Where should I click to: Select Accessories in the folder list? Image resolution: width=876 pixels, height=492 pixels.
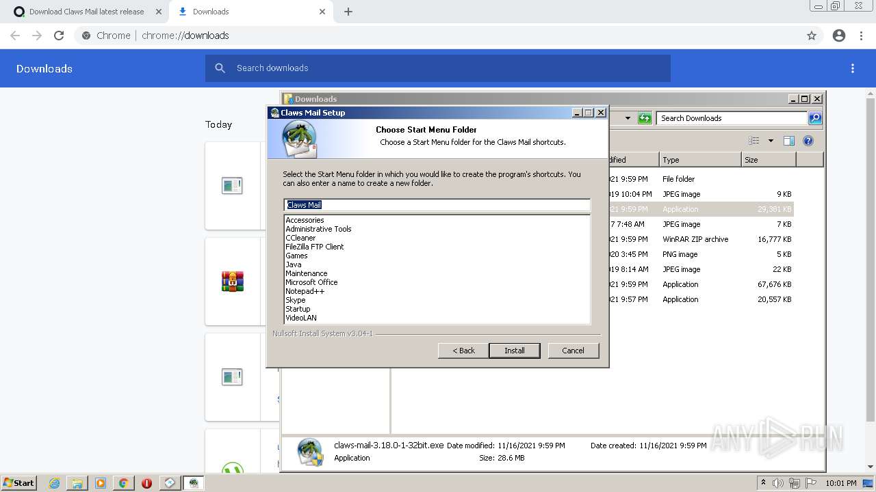click(x=305, y=220)
